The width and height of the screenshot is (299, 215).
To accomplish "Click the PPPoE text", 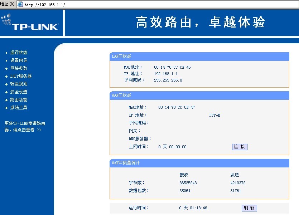I will pos(214,115).
